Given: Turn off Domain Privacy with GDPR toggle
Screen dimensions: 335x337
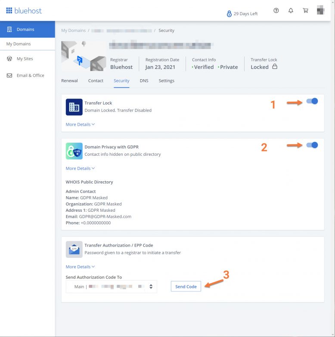Looking at the screenshot, I should click(x=312, y=145).
